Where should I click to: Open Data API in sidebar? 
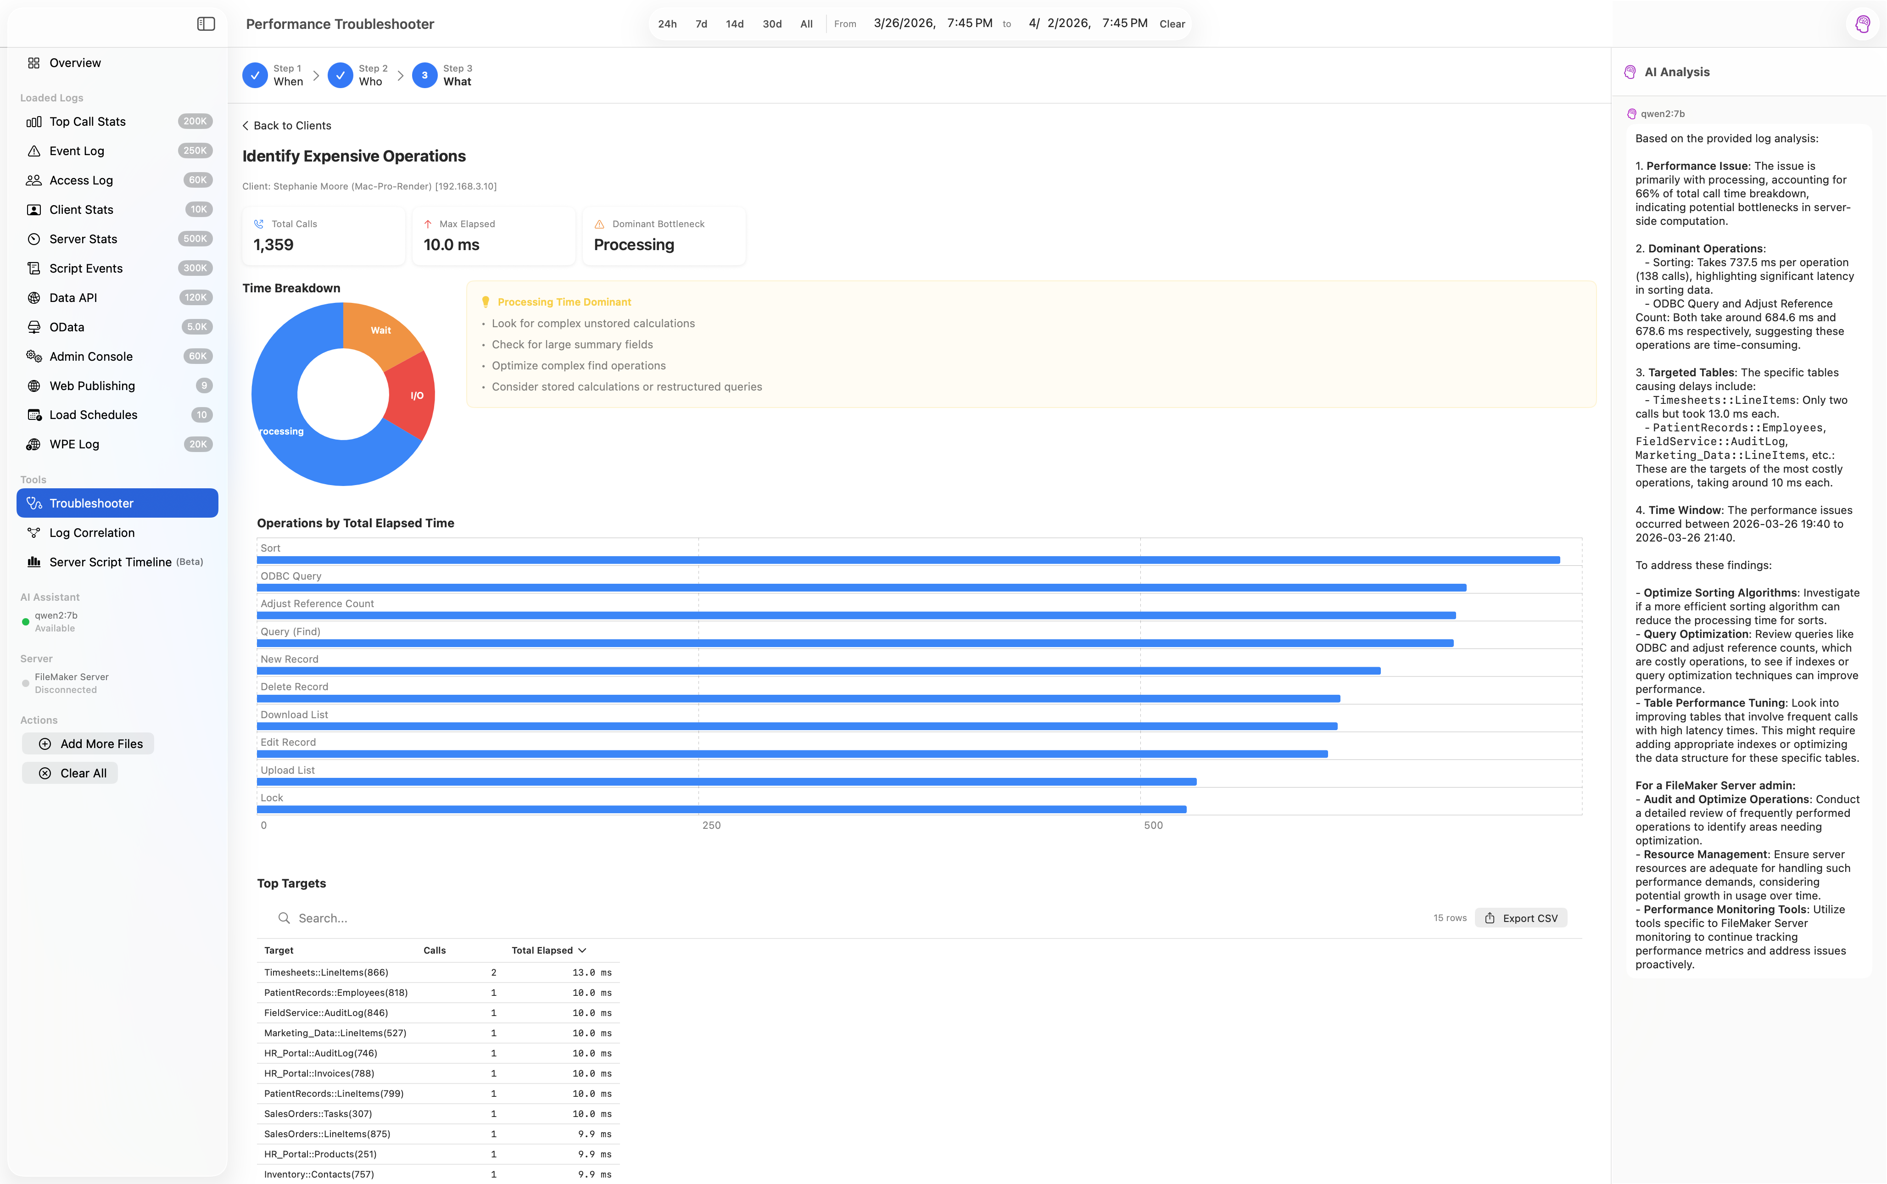point(73,297)
